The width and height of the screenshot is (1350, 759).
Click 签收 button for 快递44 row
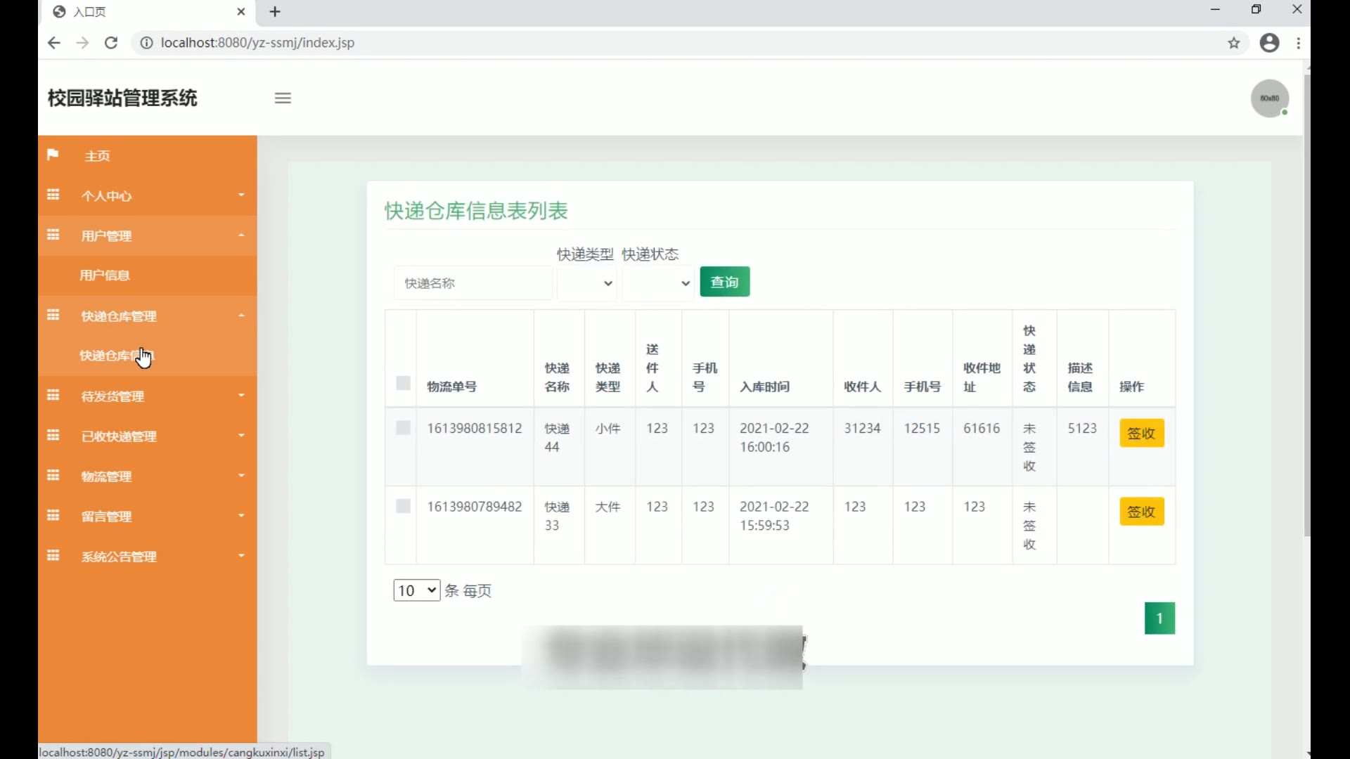pos(1141,434)
